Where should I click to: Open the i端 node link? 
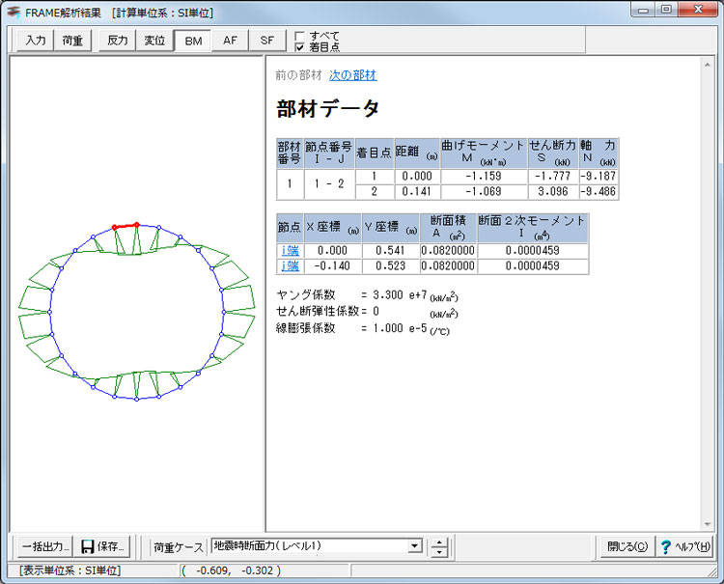pos(289,251)
